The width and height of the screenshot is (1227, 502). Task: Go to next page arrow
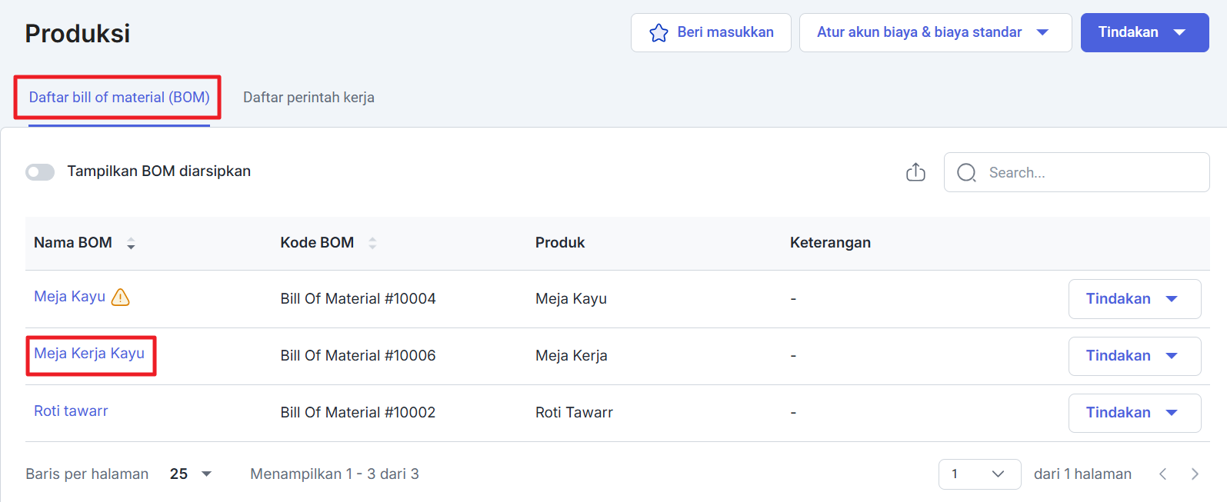tap(1194, 474)
